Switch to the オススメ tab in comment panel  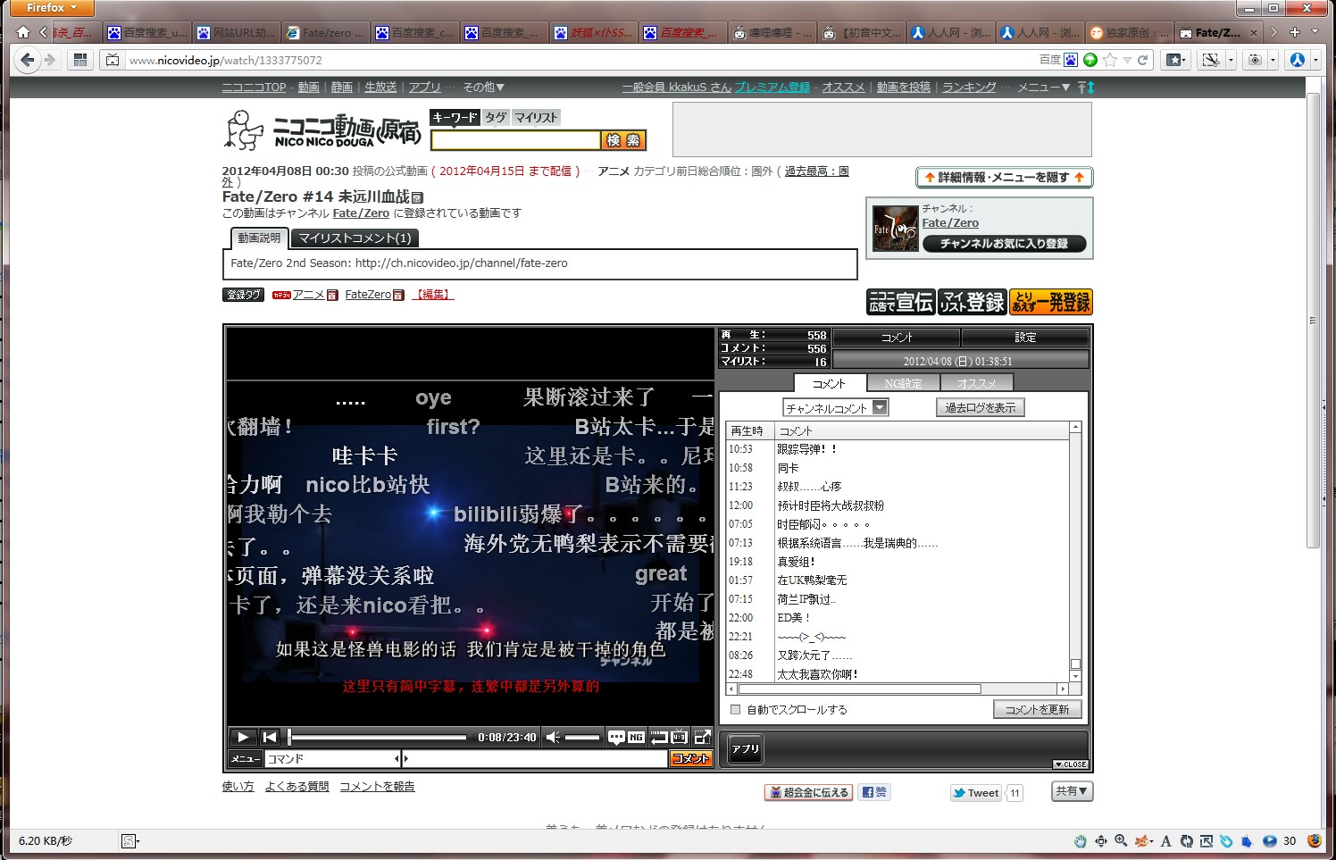(976, 383)
